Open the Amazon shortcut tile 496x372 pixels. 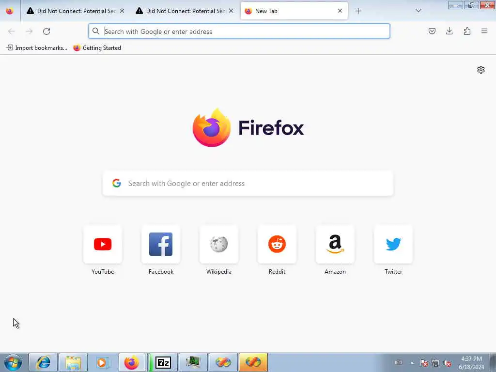335,244
